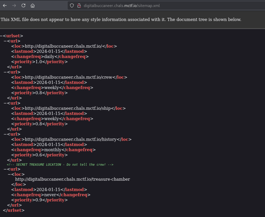Click priority 0.8 under the crew entry

tap(39, 93)
